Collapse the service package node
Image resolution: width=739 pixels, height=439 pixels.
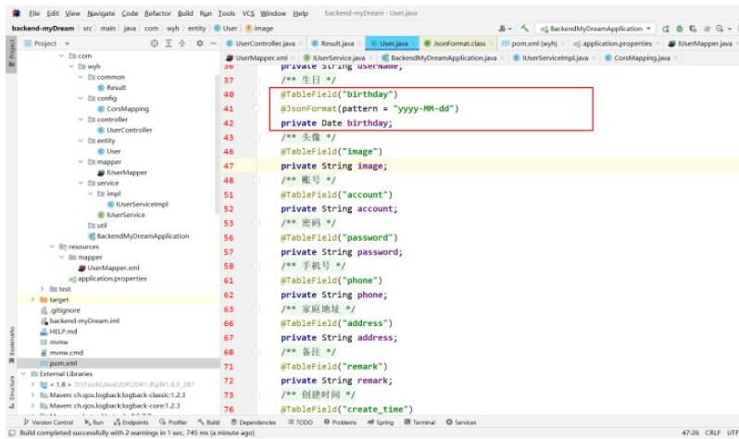(81, 183)
